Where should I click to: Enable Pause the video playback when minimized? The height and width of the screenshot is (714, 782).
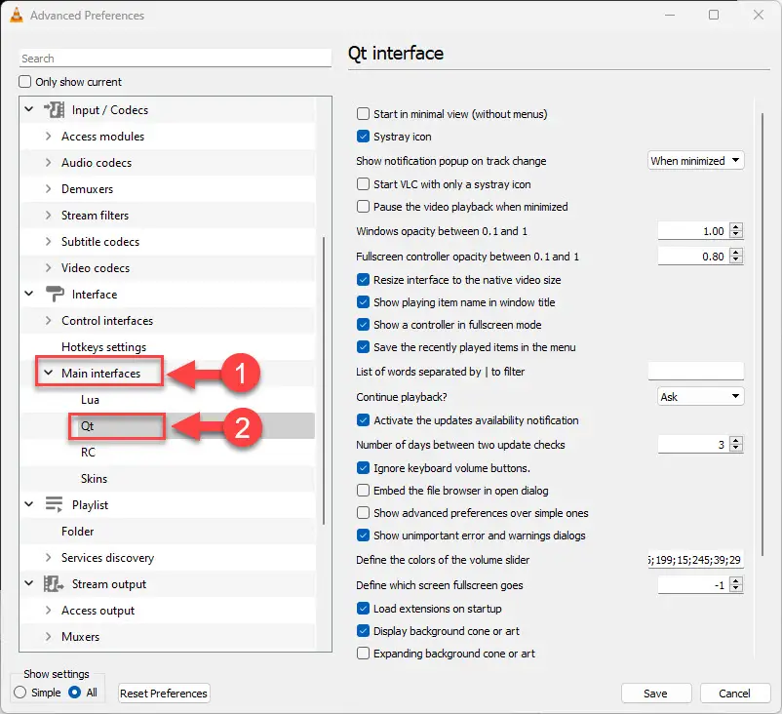363,207
